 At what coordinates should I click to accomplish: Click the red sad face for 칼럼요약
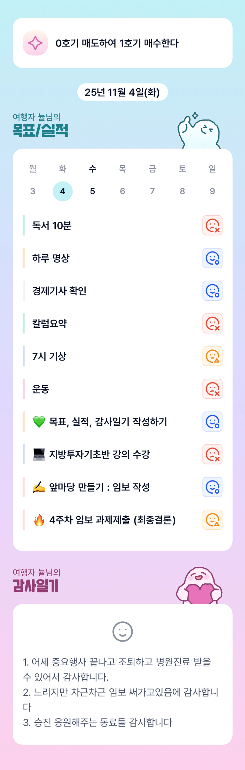click(x=212, y=323)
